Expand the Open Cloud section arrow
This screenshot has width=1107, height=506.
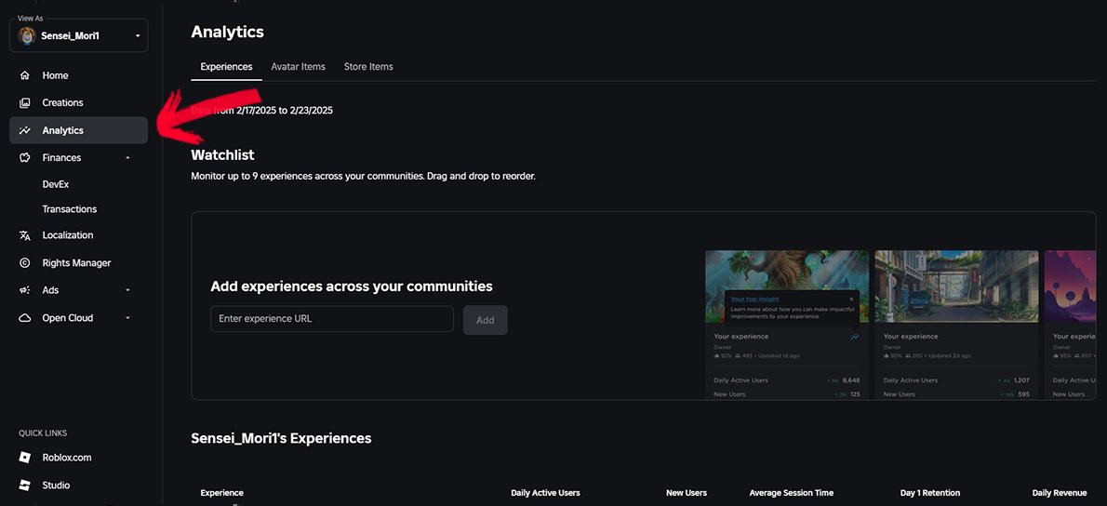coord(127,318)
